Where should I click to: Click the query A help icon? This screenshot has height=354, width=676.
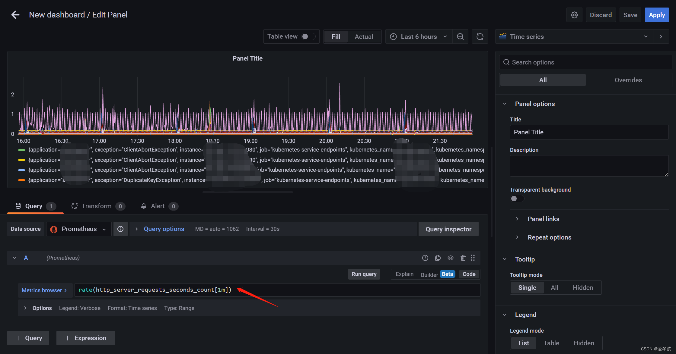[x=425, y=258]
